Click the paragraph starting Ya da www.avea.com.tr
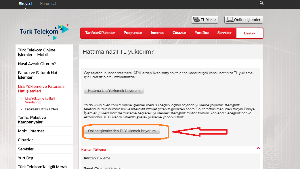 (x=169, y=111)
